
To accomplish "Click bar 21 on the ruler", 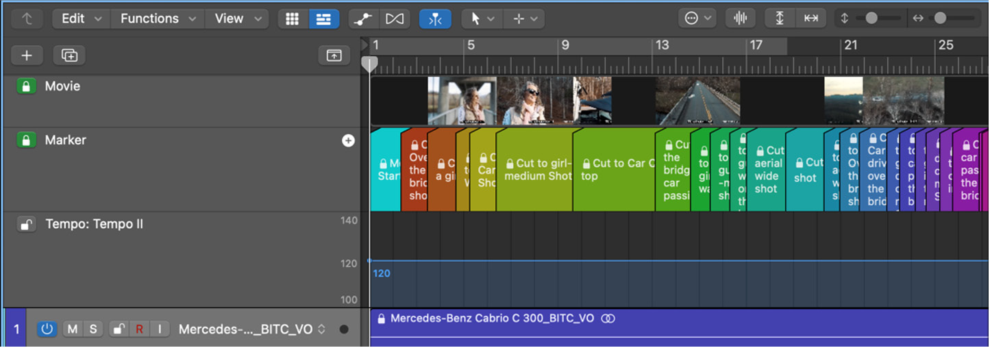I will (x=850, y=45).
